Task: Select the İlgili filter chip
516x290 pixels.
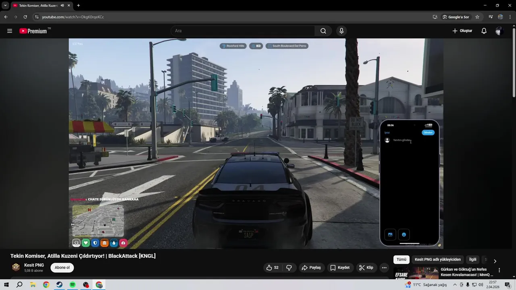Action: pyautogui.click(x=472, y=260)
